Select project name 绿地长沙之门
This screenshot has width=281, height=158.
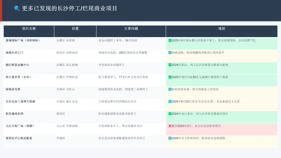tap(14, 52)
